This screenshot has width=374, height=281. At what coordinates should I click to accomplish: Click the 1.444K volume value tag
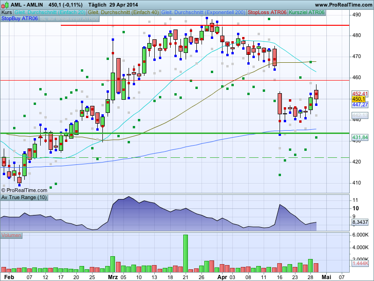[x=360, y=263]
